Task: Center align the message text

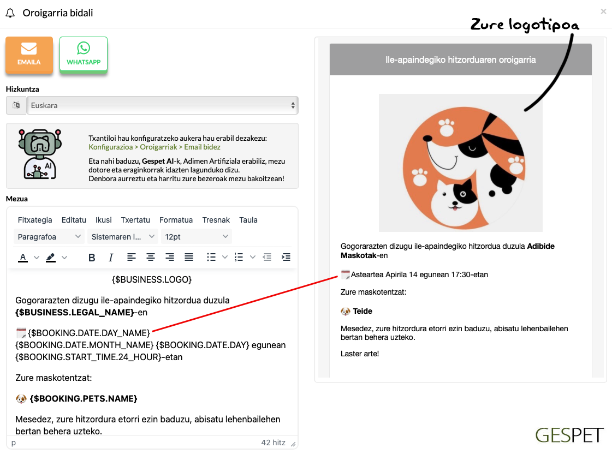Action: pos(150,257)
